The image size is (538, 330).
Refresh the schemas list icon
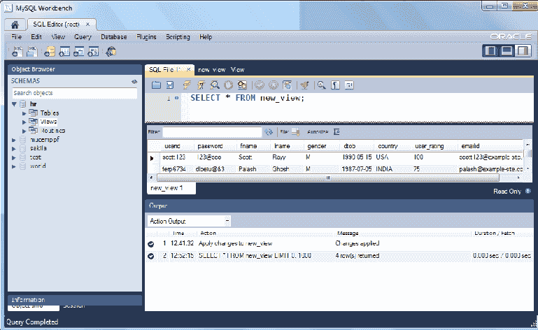(134, 81)
